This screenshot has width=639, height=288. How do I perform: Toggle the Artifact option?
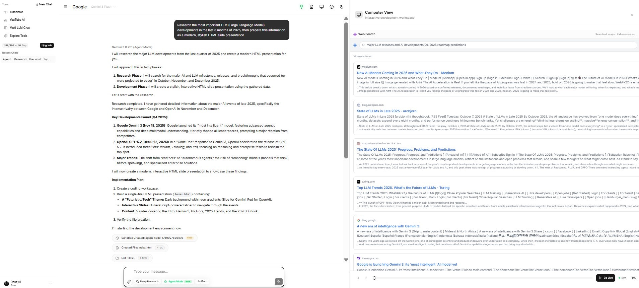(202, 282)
